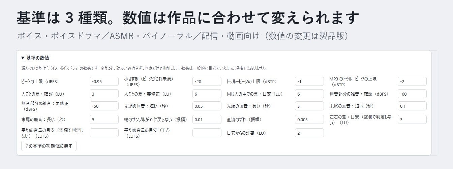Click the label 直流のずれ (振幅)
The height and width of the screenshot is (169, 453).
click(x=244, y=120)
